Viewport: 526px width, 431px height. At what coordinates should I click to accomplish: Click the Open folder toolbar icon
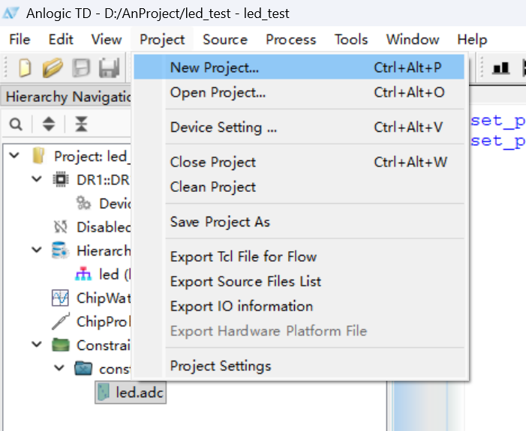53,67
